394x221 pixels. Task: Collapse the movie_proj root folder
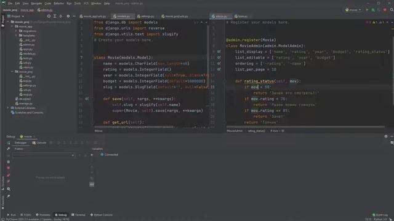tap(8, 22)
